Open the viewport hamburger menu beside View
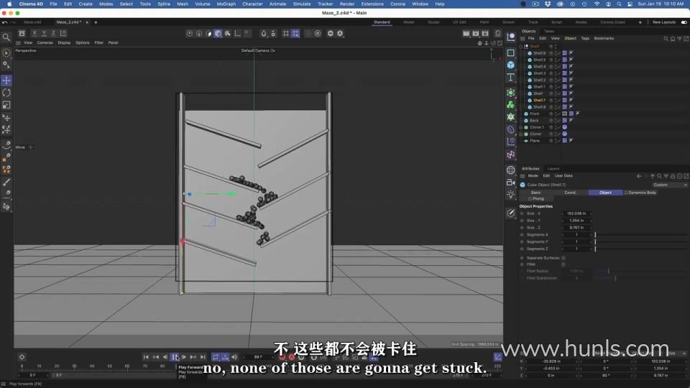 pos(18,42)
